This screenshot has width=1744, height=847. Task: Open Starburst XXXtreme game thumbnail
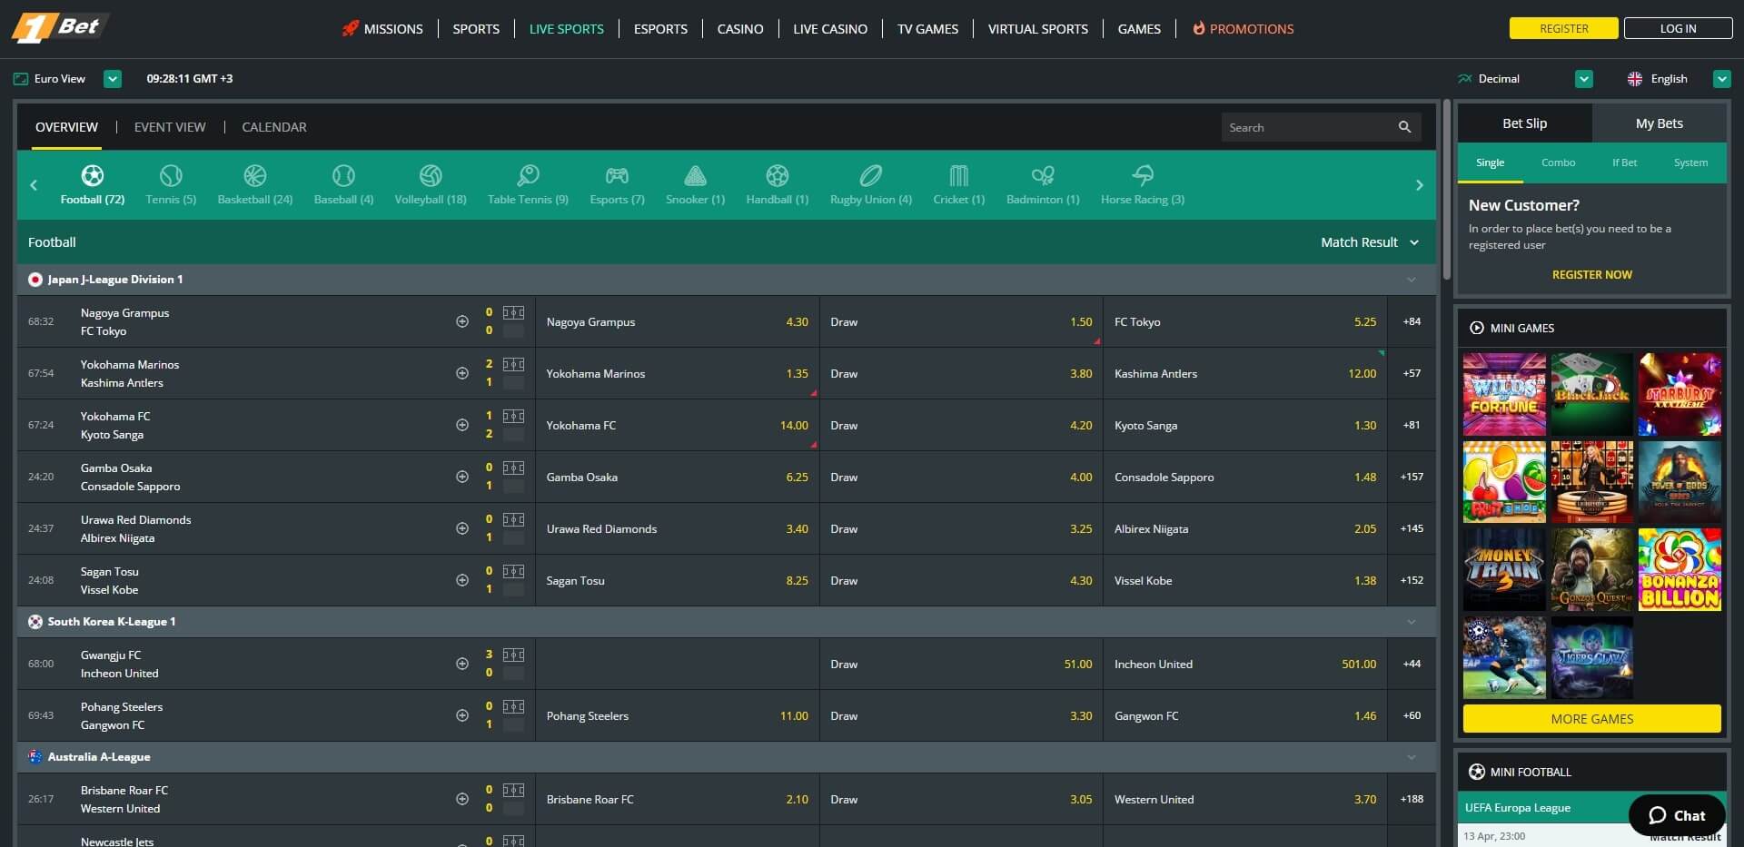pyautogui.click(x=1680, y=395)
